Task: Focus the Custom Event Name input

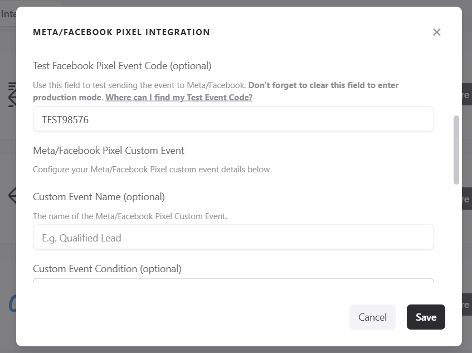Action: [233, 238]
